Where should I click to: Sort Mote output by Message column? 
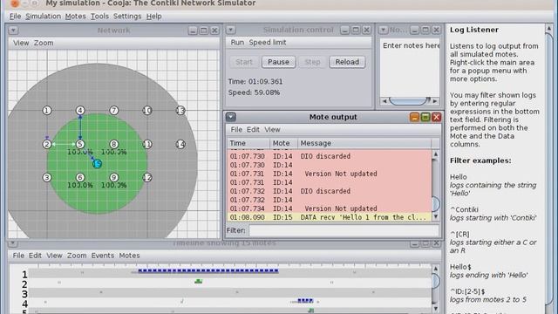pos(364,143)
